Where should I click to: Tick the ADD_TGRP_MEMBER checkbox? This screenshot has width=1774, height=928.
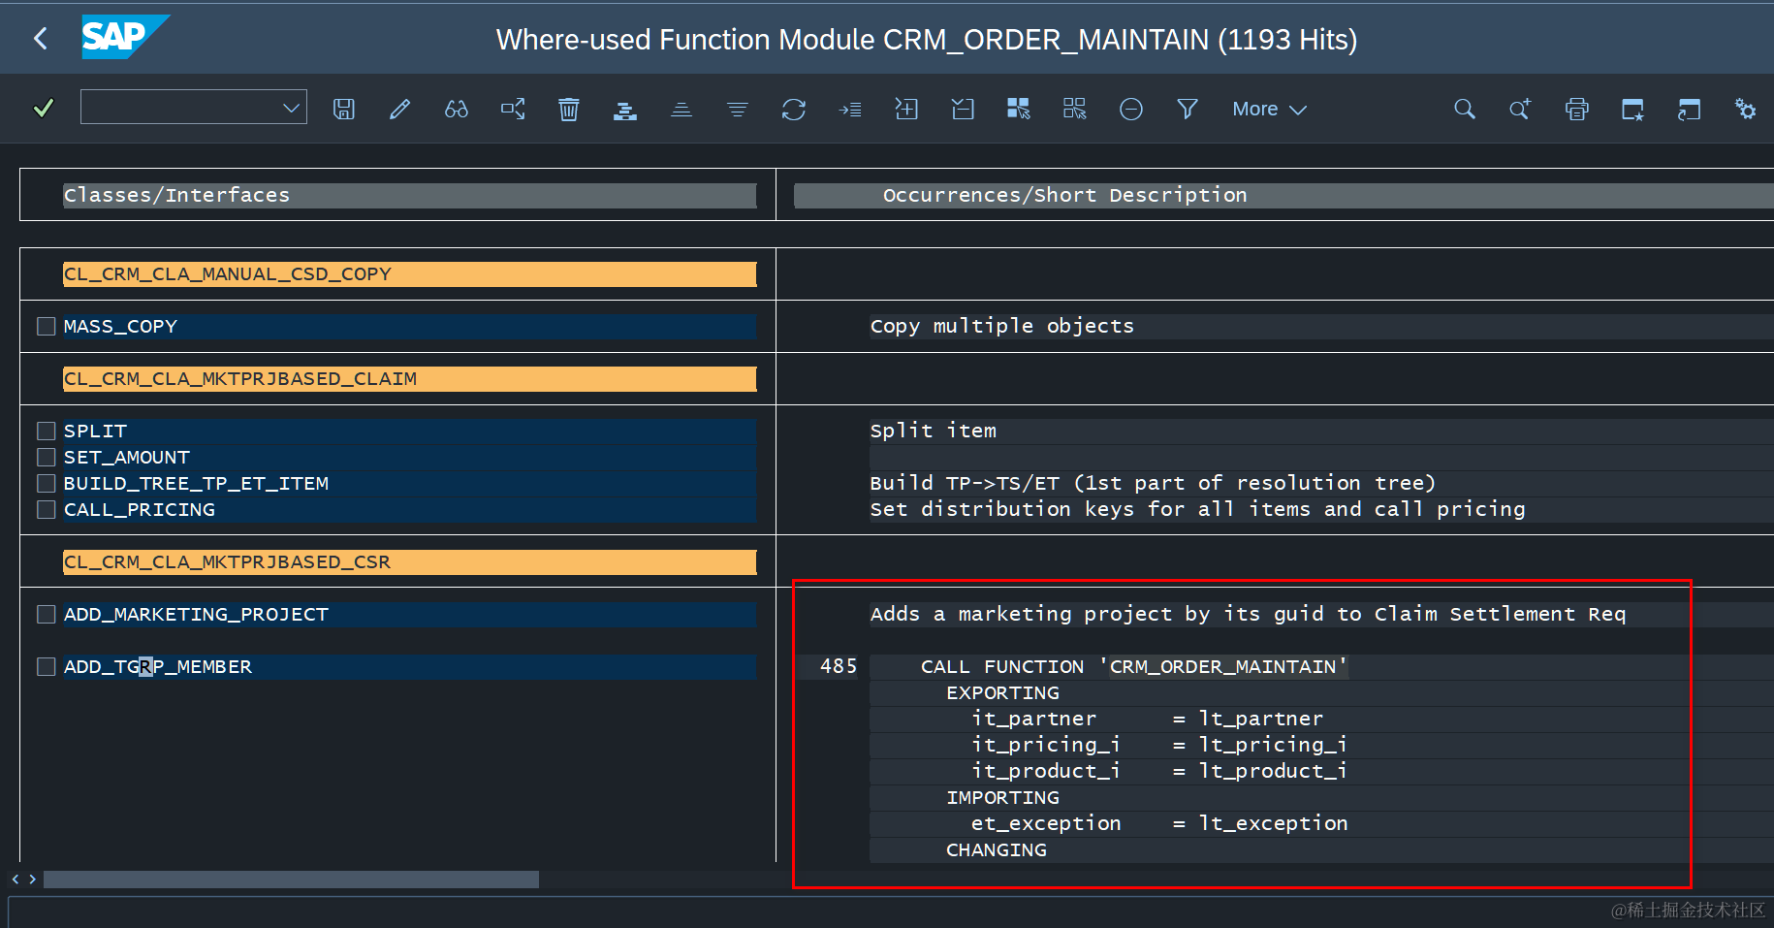46,666
